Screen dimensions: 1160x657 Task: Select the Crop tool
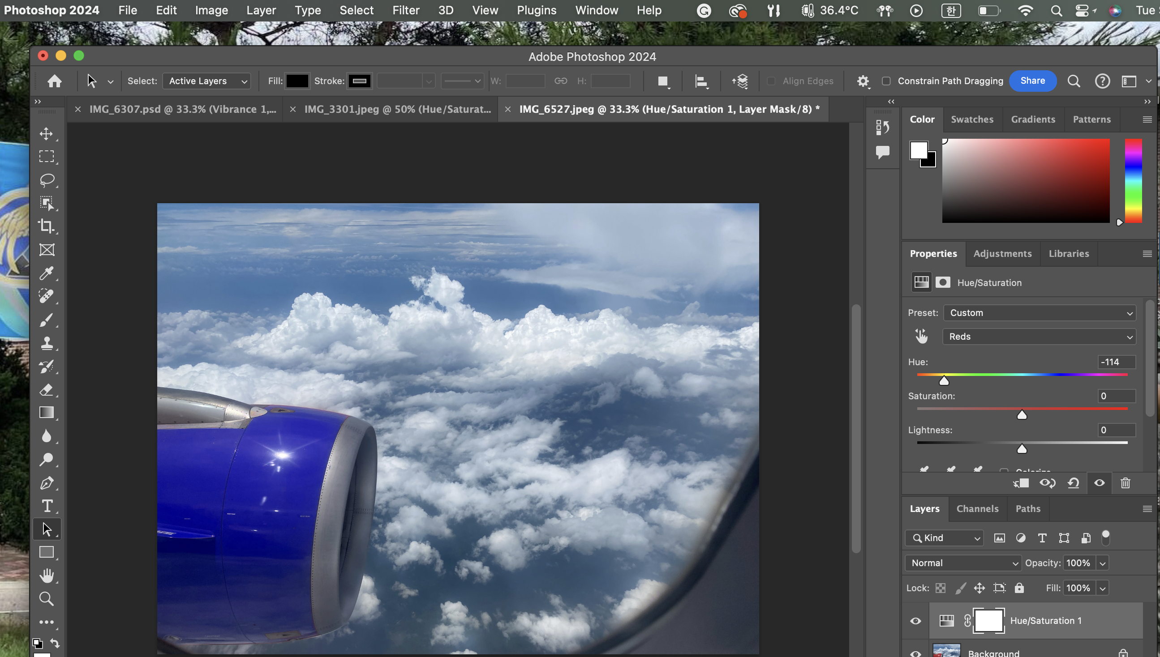point(47,226)
